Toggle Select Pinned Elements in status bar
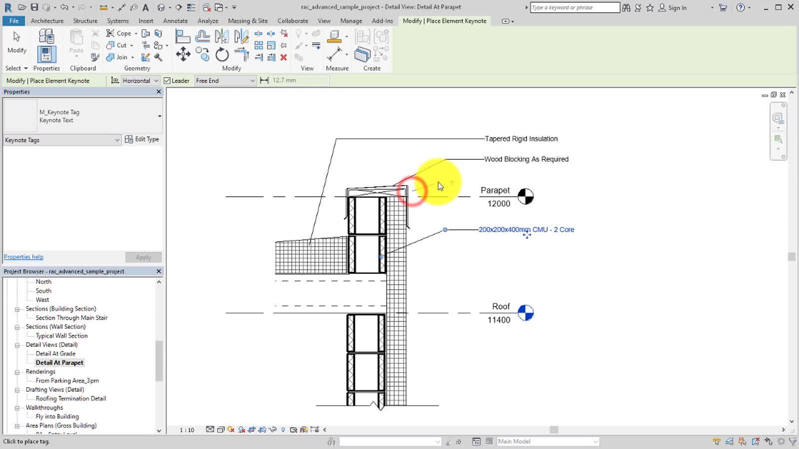The image size is (799, 449). 743,441
